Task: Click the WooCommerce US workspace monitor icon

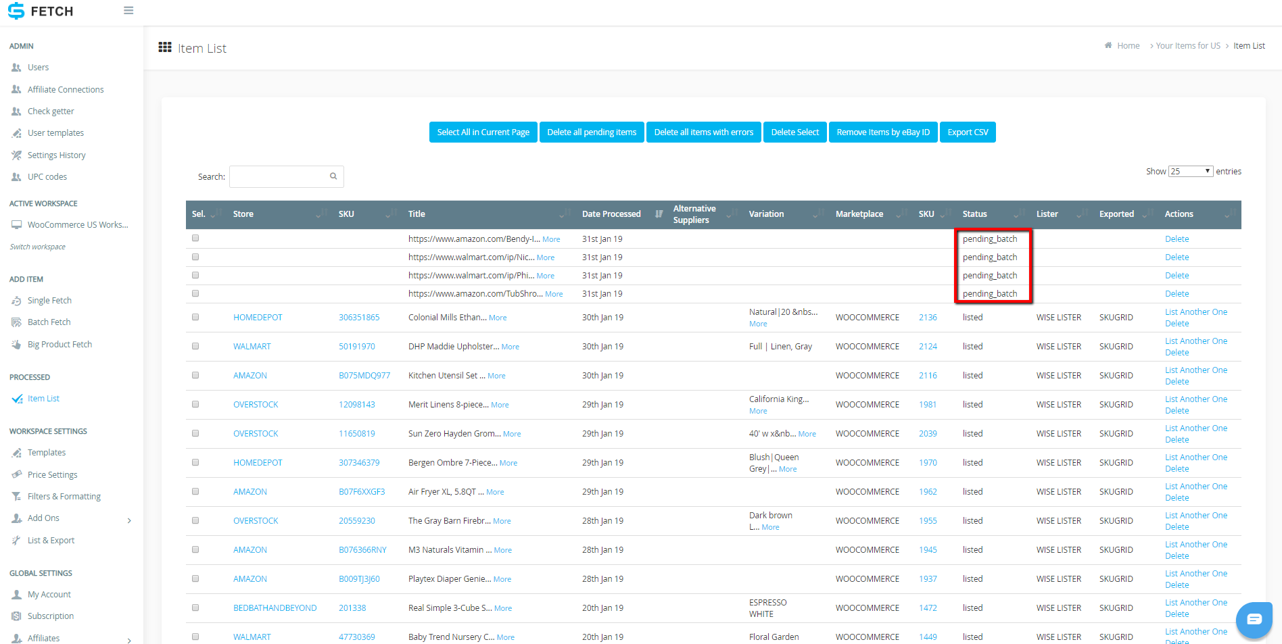Action: pos(16,225)
